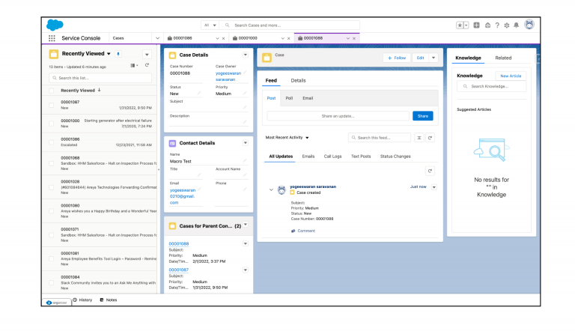Open the Notes utility item

tap(108, 300)
